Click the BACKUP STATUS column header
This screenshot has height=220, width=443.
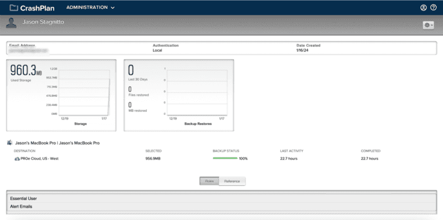coord(226,151)
